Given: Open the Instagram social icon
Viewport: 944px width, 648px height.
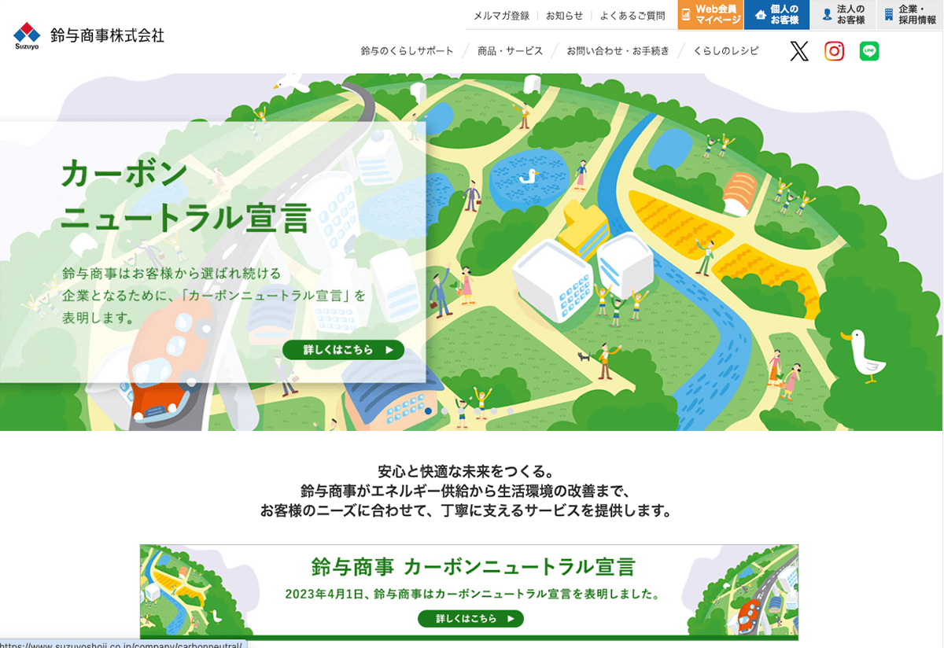Looking at the screenshot, I should tap(834, 51).
